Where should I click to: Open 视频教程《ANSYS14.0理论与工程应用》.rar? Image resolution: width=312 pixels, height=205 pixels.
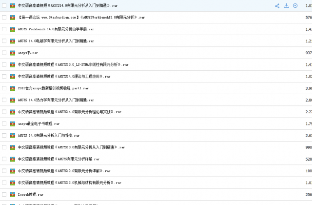click(x=64, y=76)
